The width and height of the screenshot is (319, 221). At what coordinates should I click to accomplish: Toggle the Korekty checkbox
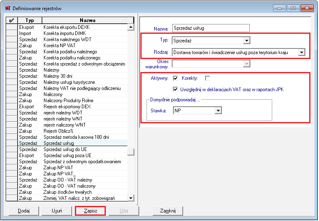(208, 78)
